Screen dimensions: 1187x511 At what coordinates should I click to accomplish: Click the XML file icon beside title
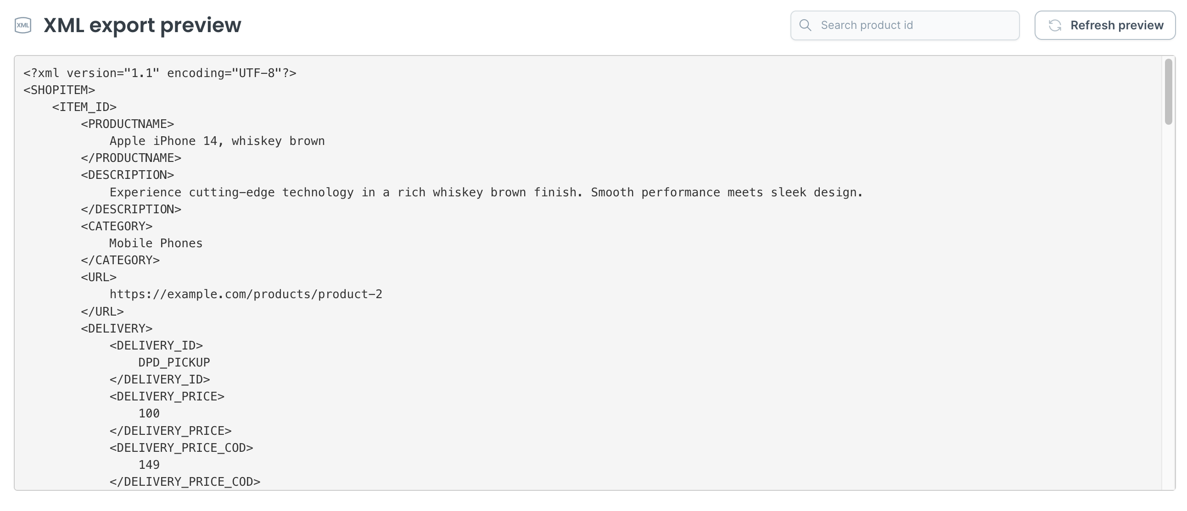[23, 25]
